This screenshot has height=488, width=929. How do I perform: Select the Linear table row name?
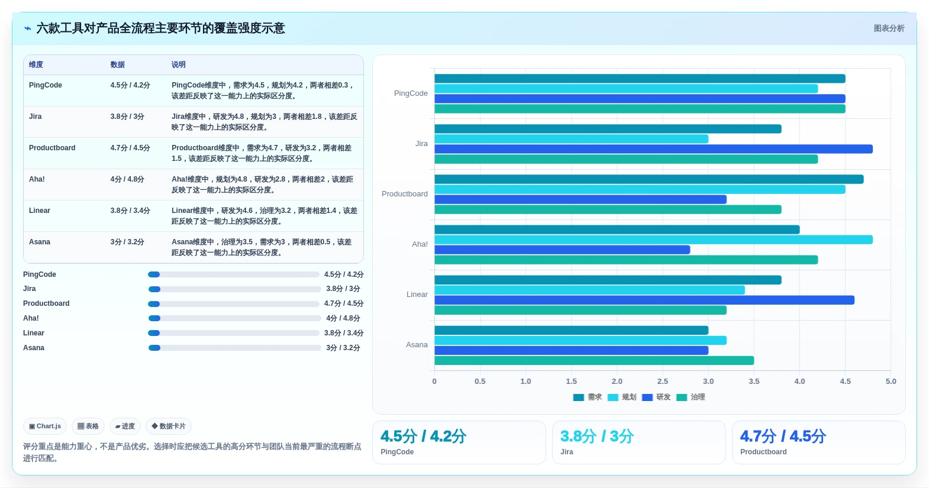(x=40, y=211)
